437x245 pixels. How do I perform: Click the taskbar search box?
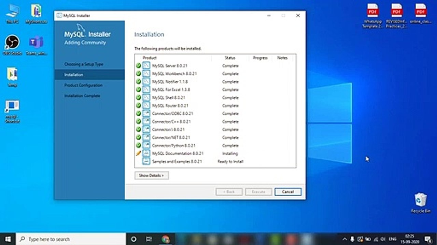pyautogui.click(x=71, y=239)
